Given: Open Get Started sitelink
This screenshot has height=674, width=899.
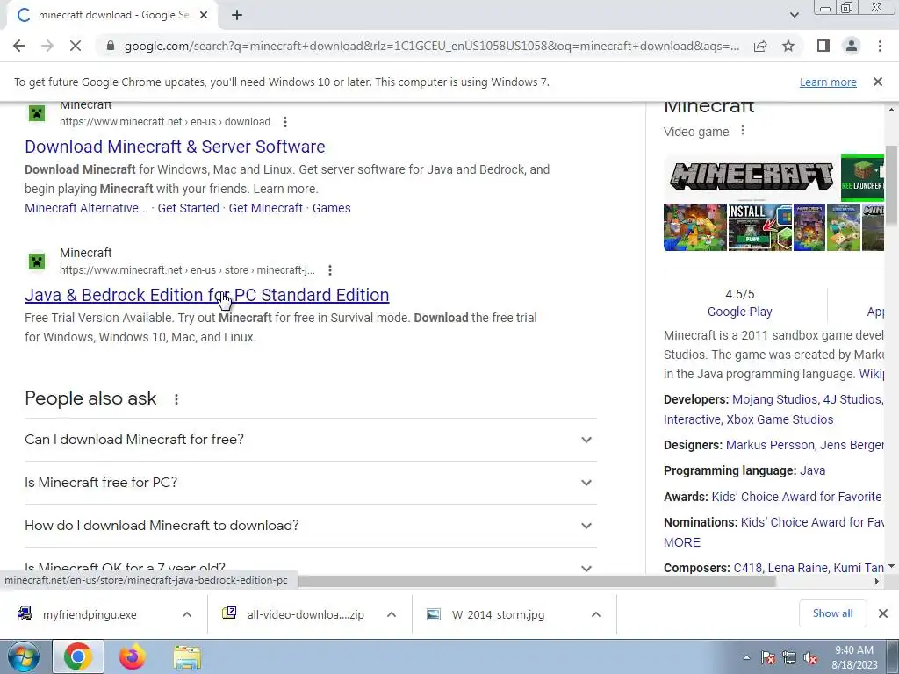Looking at the screenshot, I should [x=188, y=208].
